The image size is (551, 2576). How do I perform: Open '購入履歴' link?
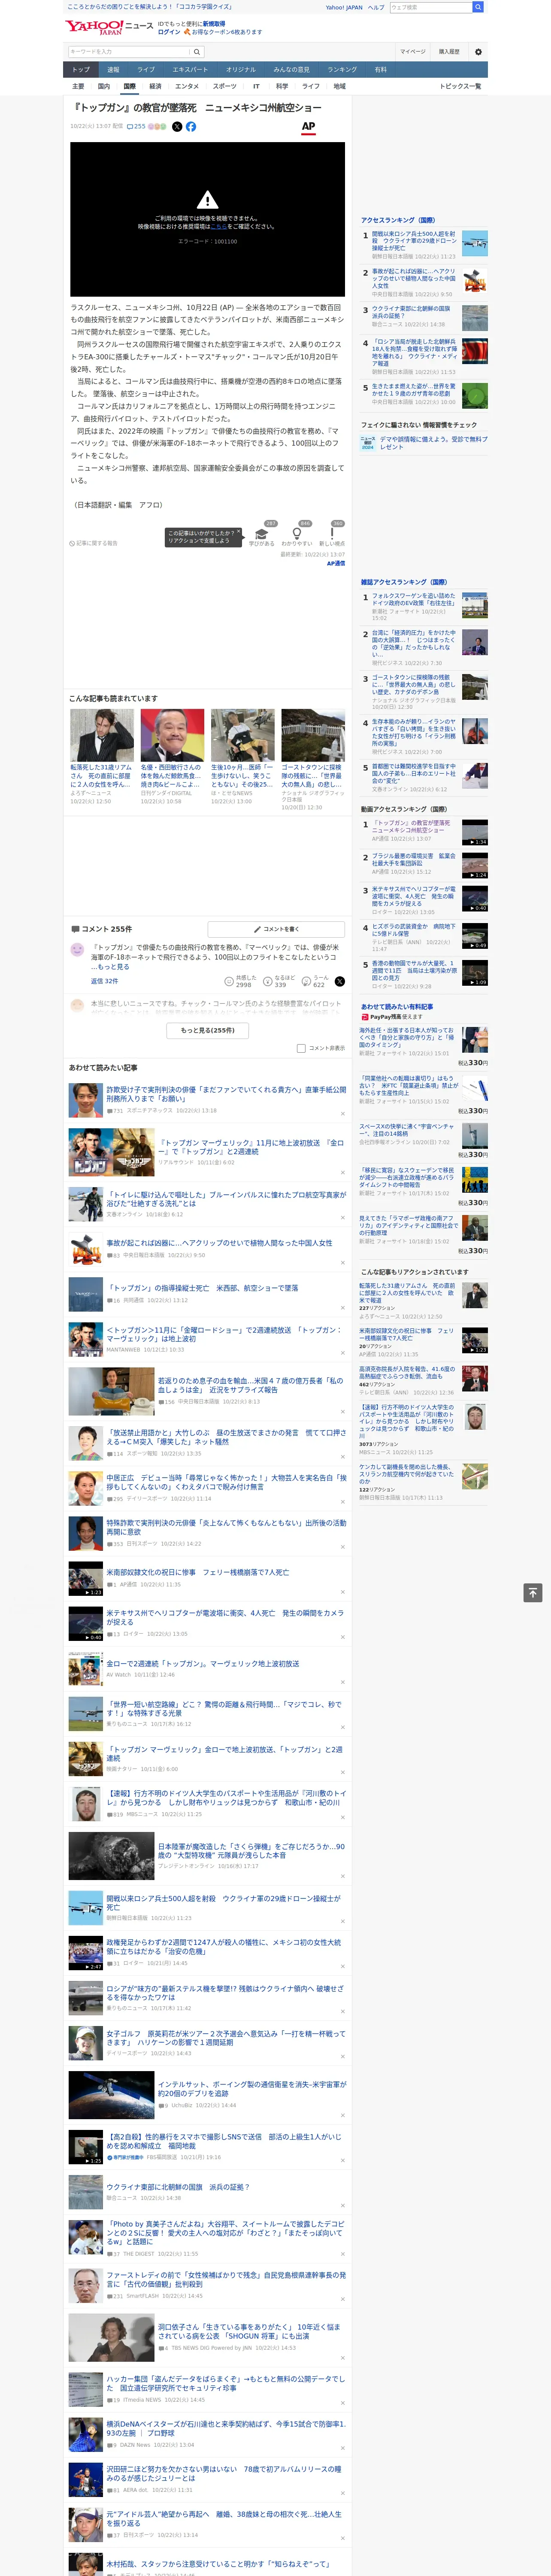(x=449, y=52)
